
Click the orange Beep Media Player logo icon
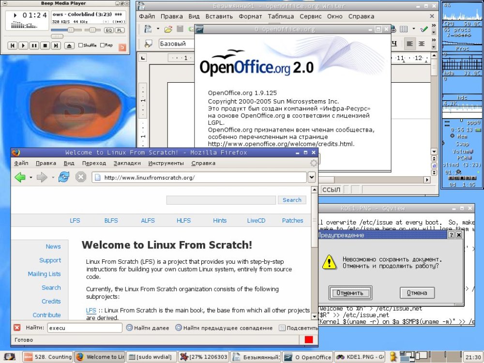click(122, 47)
